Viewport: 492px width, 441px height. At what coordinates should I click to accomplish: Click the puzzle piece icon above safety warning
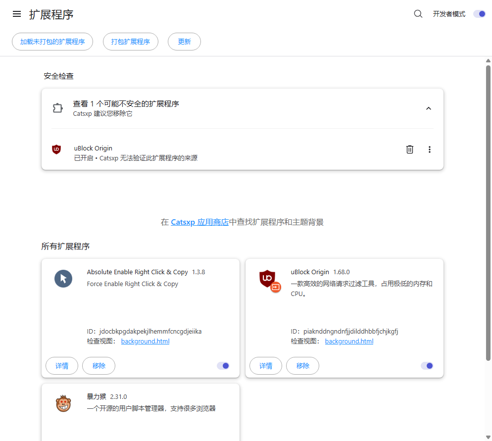click(x=57, y=108)
